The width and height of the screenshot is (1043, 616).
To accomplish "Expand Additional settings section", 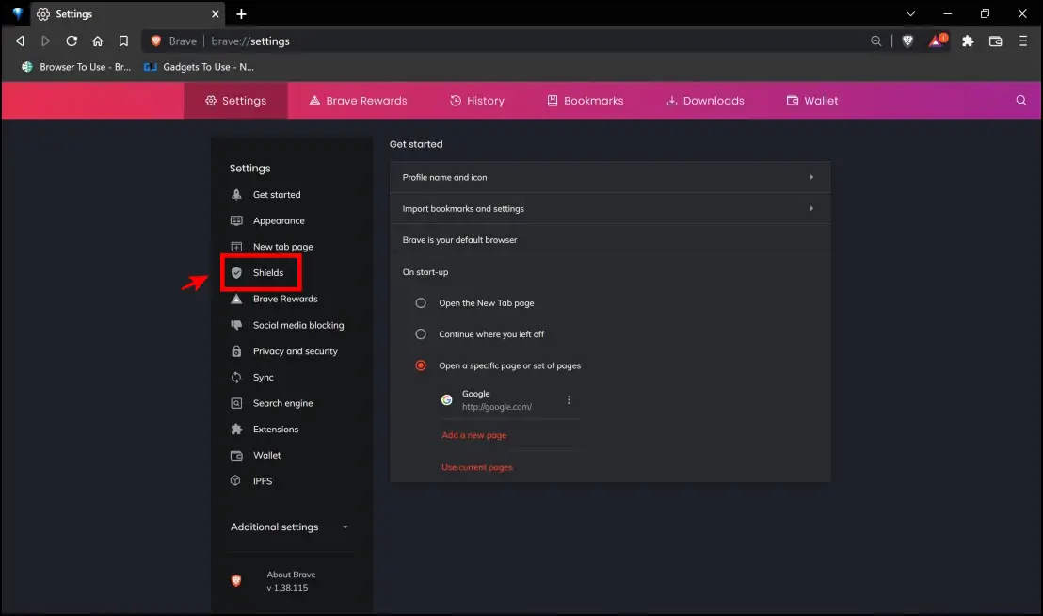I will [x=289, y=527].
